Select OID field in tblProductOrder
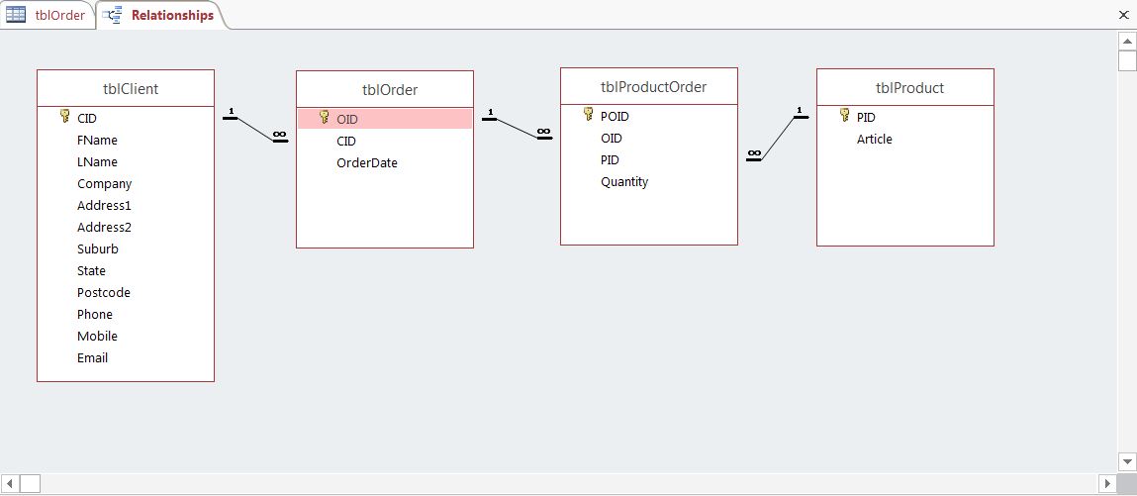 (612, 138)
